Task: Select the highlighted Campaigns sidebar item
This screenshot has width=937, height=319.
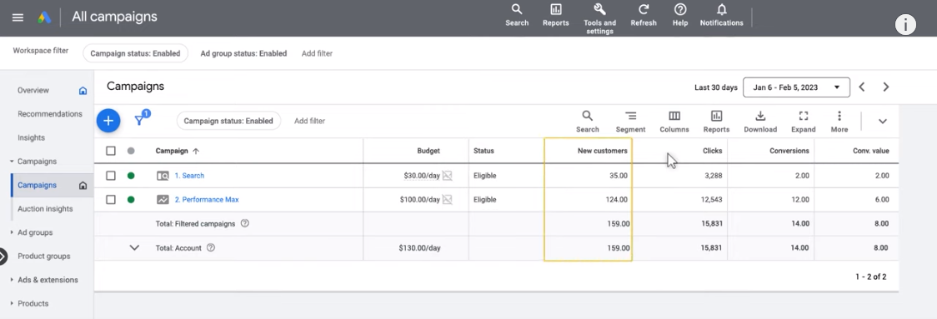Action: coord(52,185)
